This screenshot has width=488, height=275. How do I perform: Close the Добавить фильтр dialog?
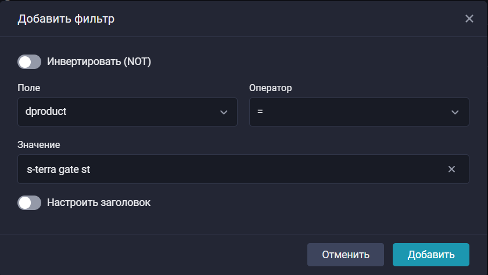coord(469,19)
